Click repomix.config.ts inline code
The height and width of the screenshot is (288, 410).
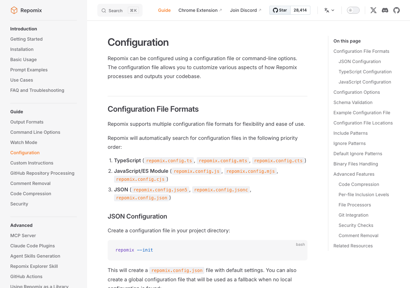169,161
